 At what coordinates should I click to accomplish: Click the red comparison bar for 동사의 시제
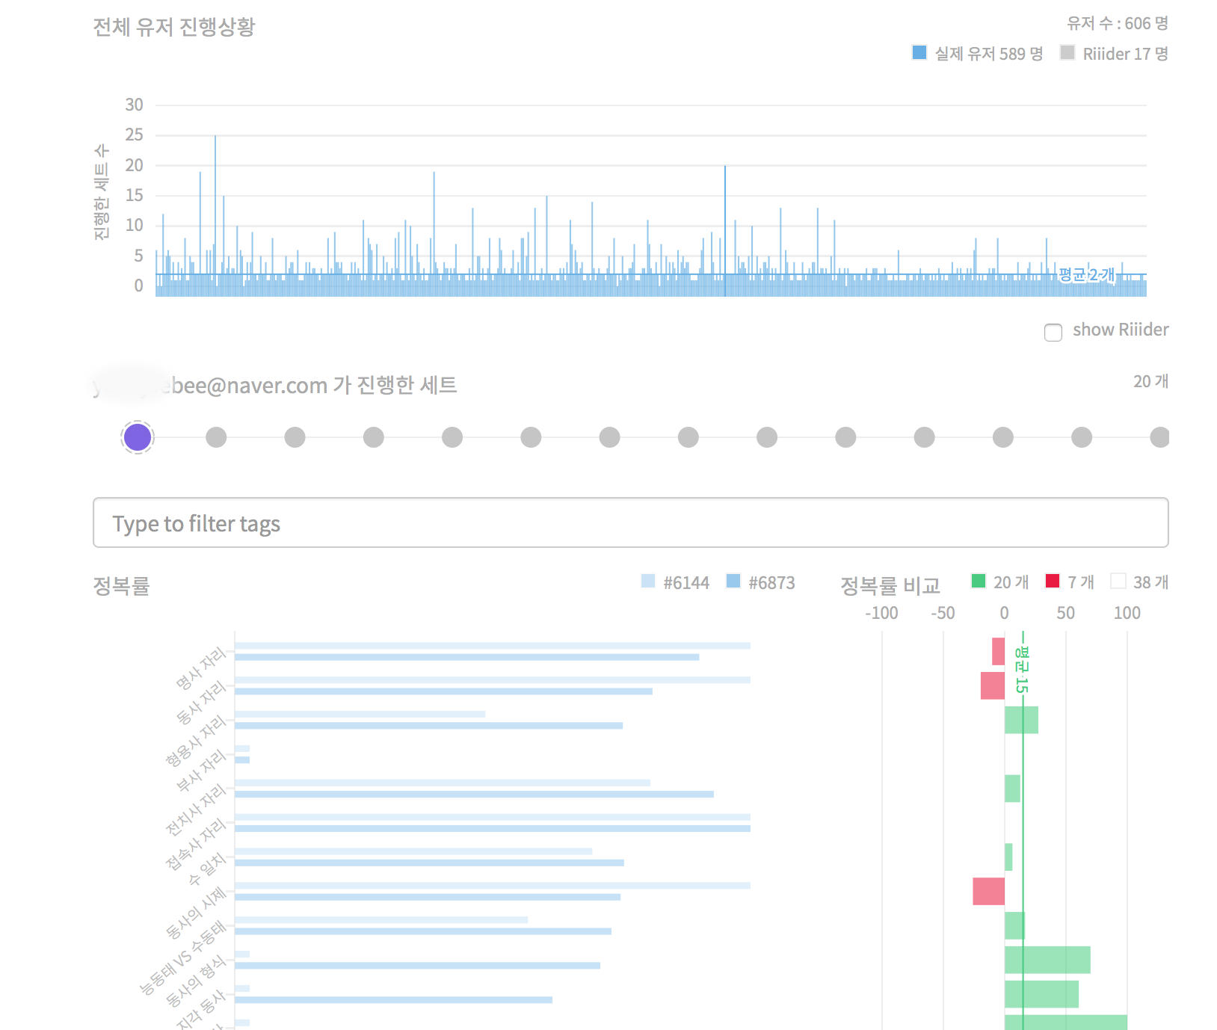tap(988, 891)
